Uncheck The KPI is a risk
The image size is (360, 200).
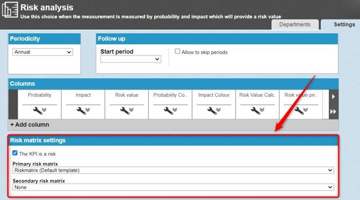pyautogui.click(x=15, y=153)
